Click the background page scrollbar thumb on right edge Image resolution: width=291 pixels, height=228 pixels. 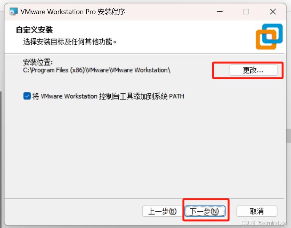(x=289, y=136)
